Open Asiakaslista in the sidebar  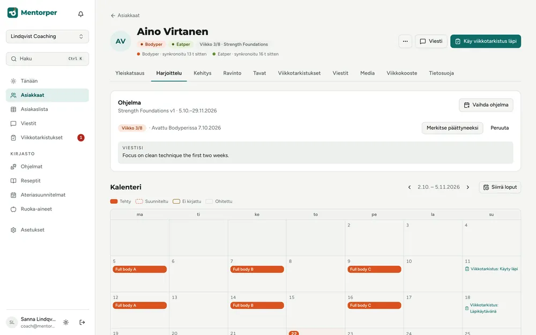click(x=47, y=109)
